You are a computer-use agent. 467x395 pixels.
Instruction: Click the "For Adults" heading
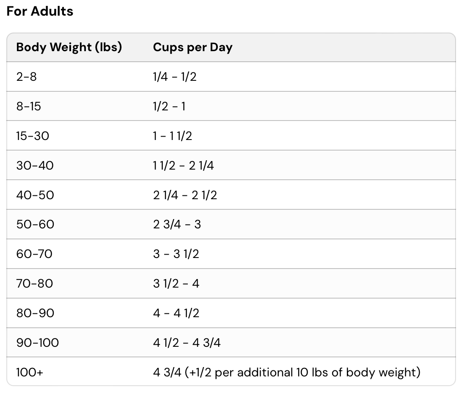point(40,11)
